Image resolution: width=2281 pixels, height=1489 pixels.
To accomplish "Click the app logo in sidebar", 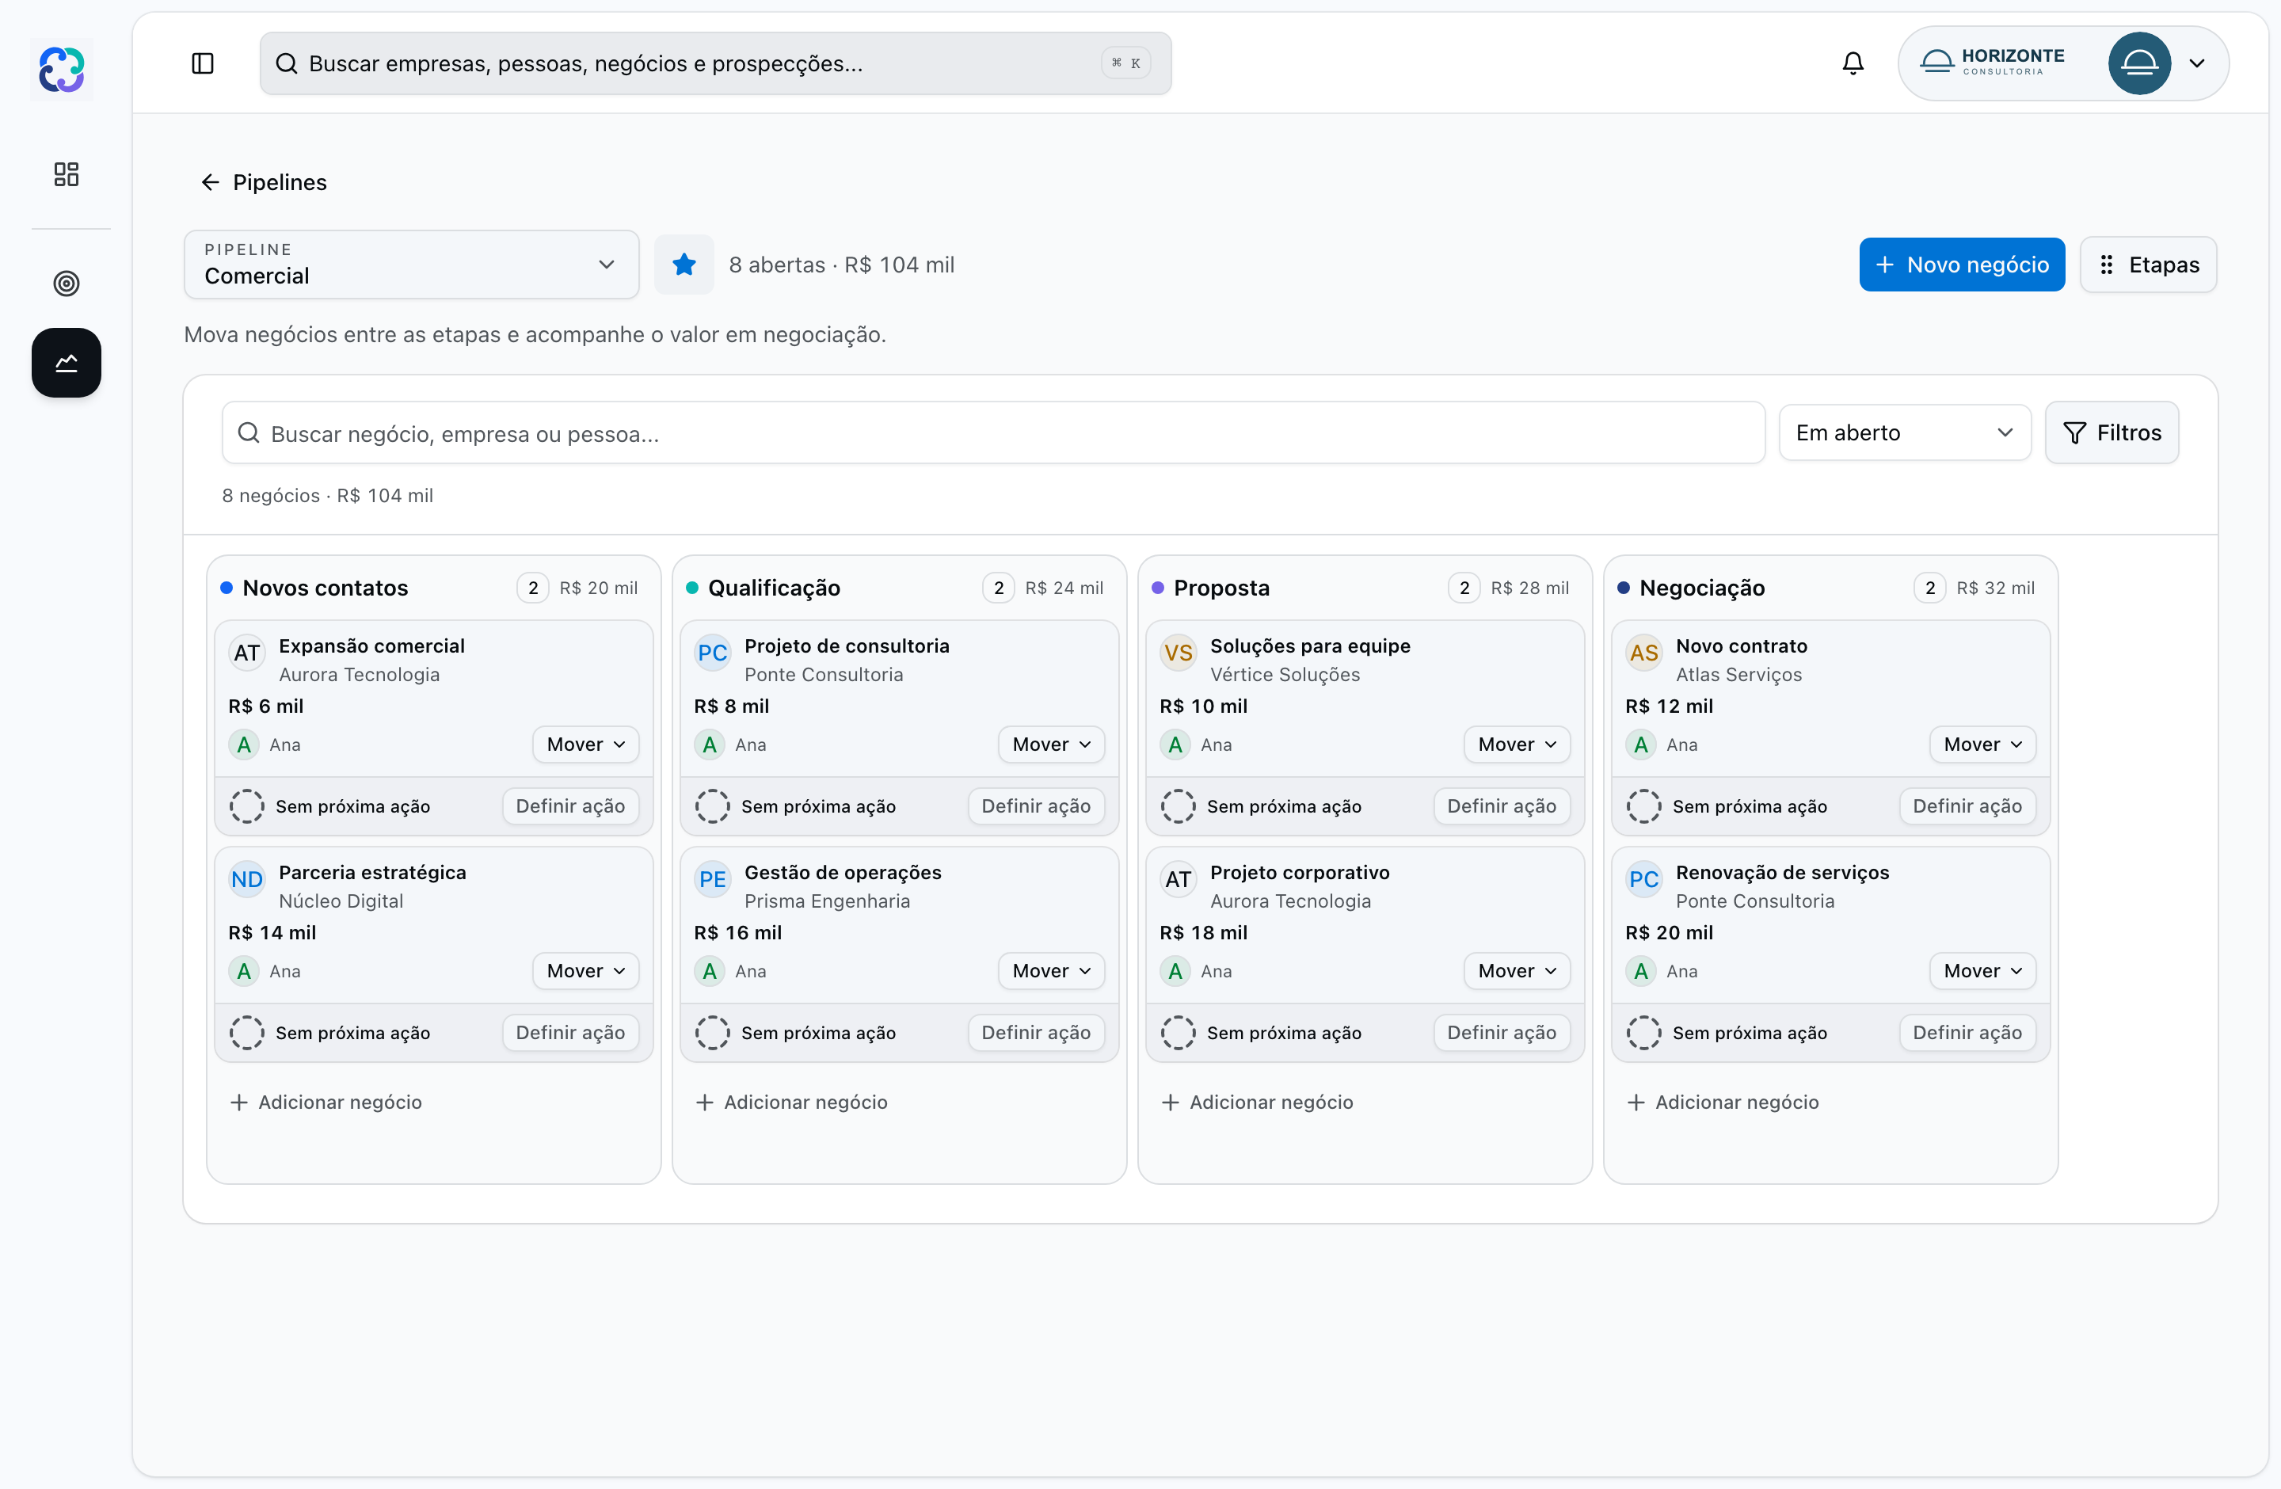I will [63, 69].
